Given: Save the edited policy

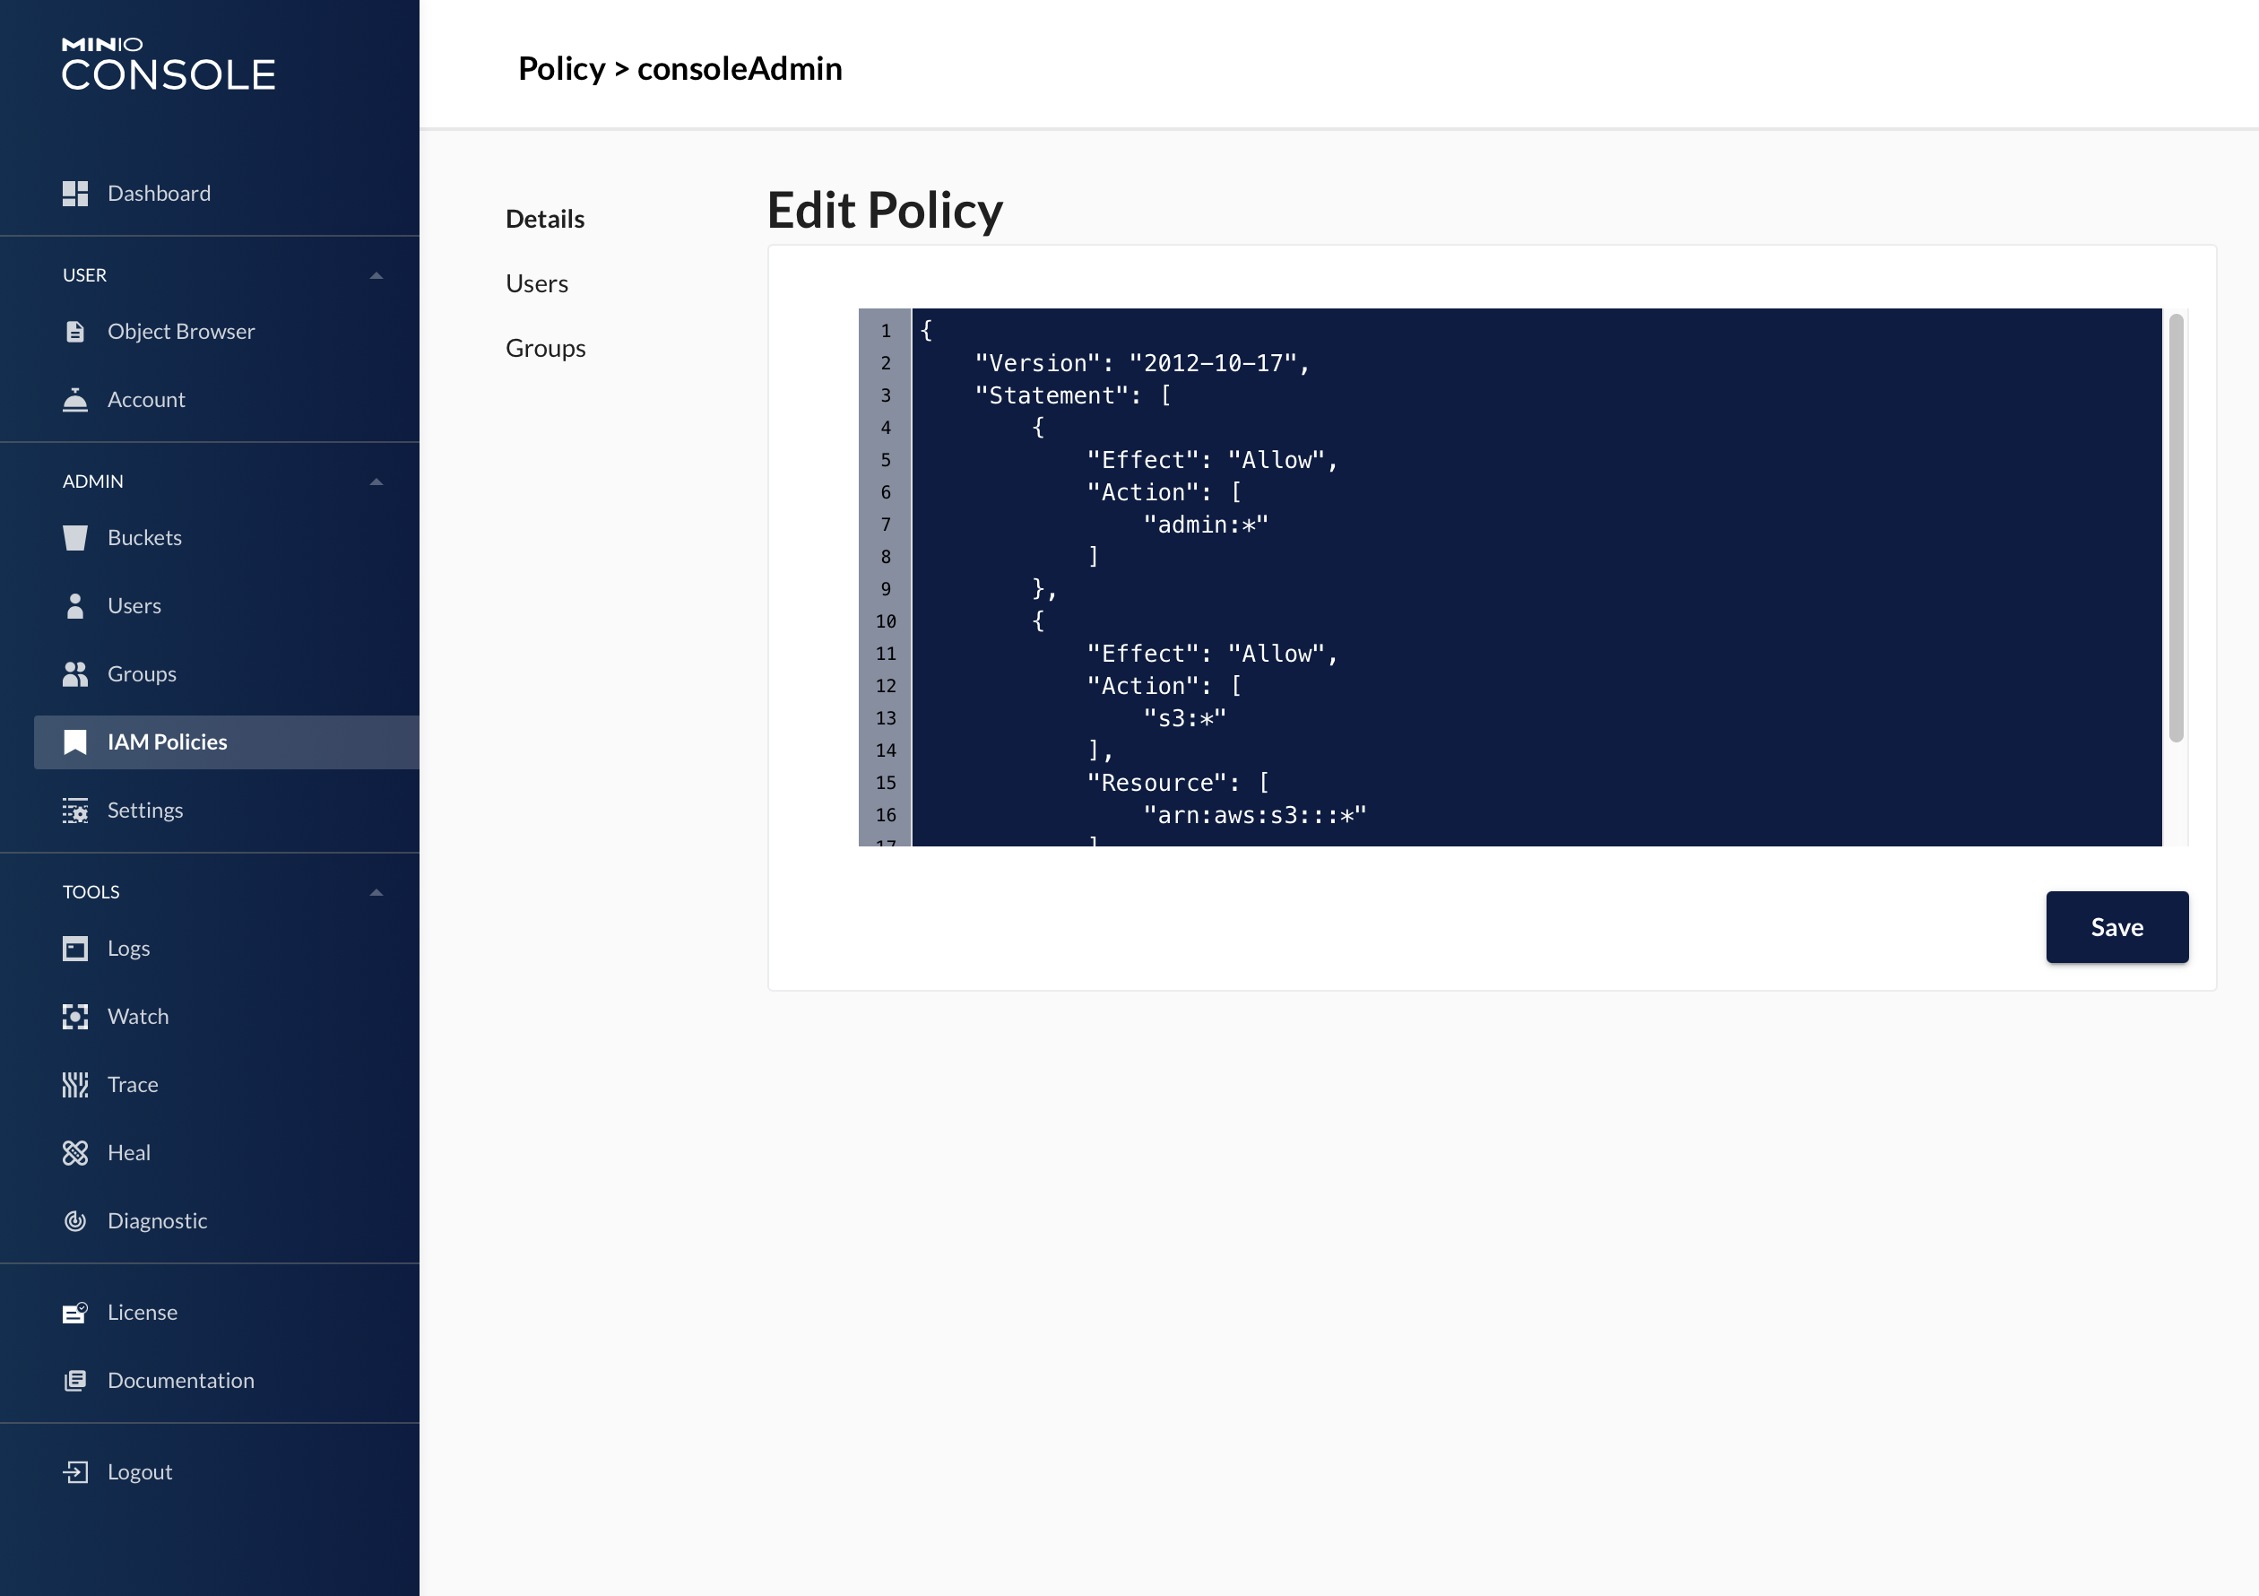Looking at the screenshot, I should [2116, 927].
